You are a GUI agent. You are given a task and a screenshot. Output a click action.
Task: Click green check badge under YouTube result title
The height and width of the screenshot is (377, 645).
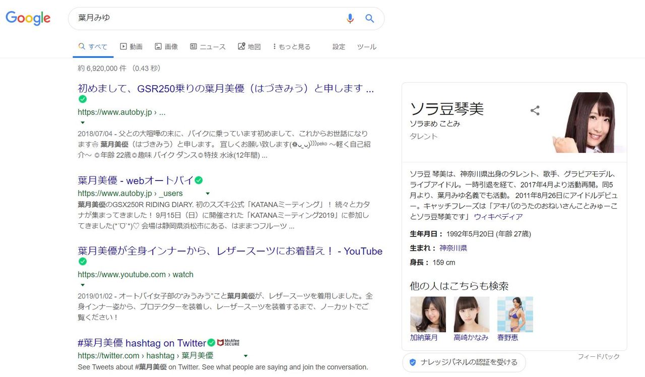click(x=83, y=262)
